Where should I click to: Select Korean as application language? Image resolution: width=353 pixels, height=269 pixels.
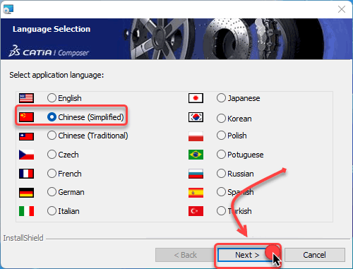coord(221,119)
